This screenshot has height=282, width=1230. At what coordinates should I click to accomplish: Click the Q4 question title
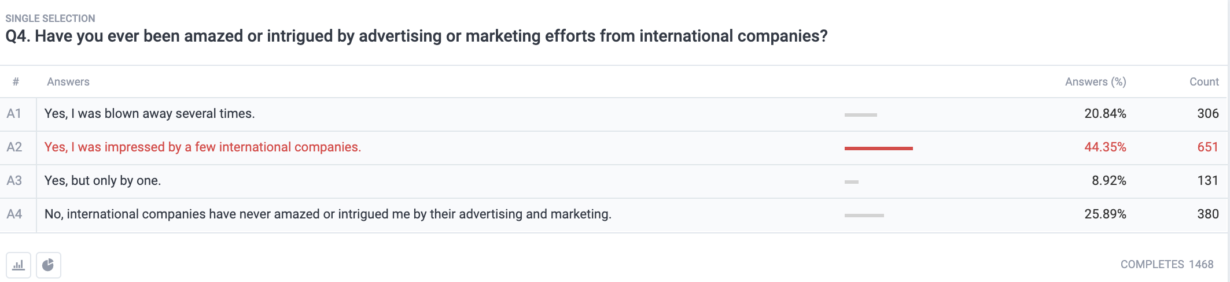coord(417,36)
